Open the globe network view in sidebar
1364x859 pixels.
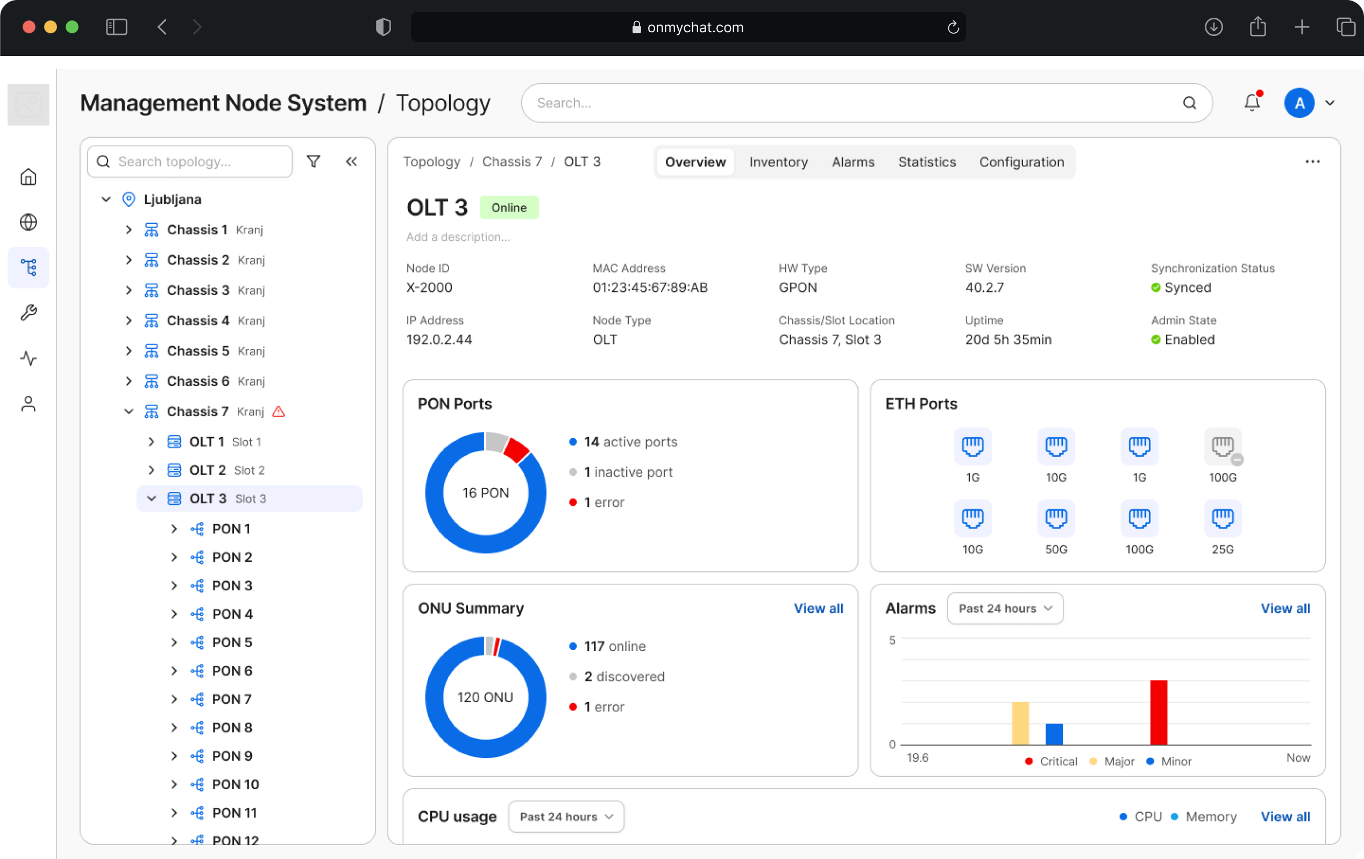coord(29,222)
